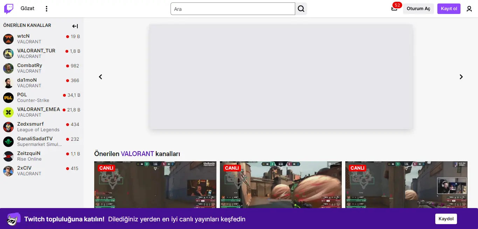
Task: Click Kaydol button in purple banner
Action: [x=446, y=219]
